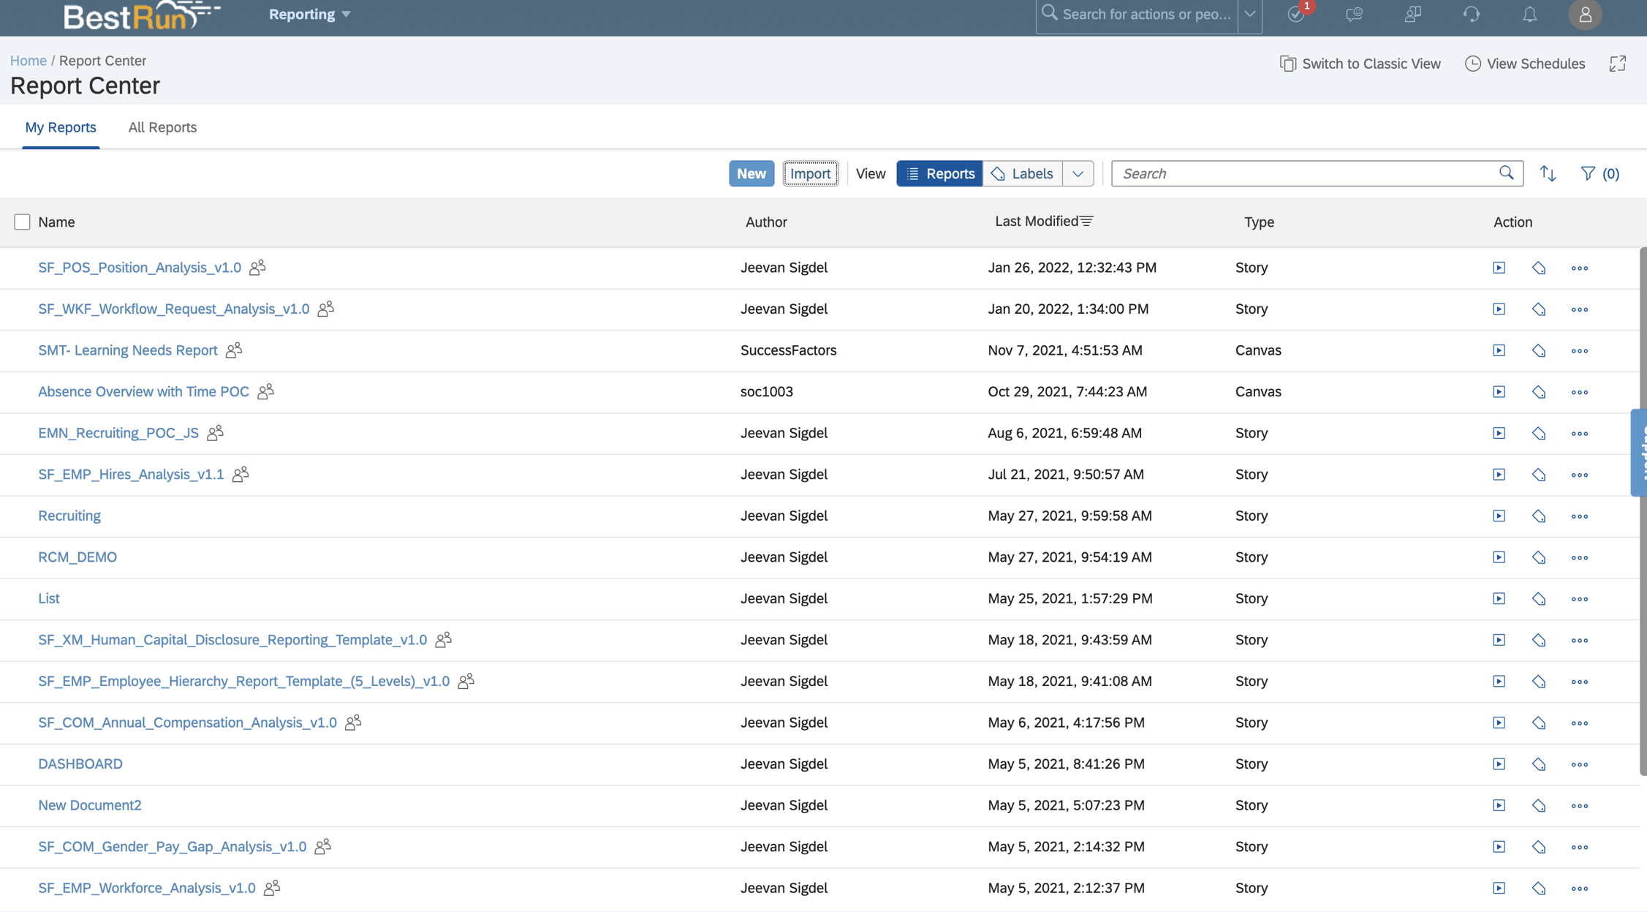Click the New button
The image size is (1647, 912).
pos(751,173)
